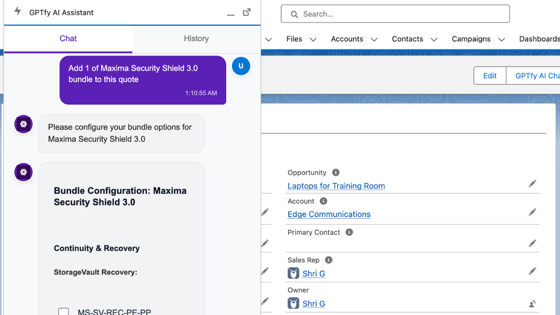Click inside the Search field
This screenshot has width=560, height=315.
[x=394, y=14]
